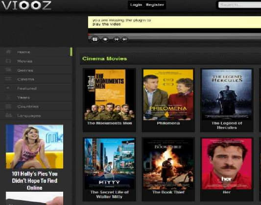Open the Philomena movie poster
This screenshot has width=261, height=205.
coord(168,95)
